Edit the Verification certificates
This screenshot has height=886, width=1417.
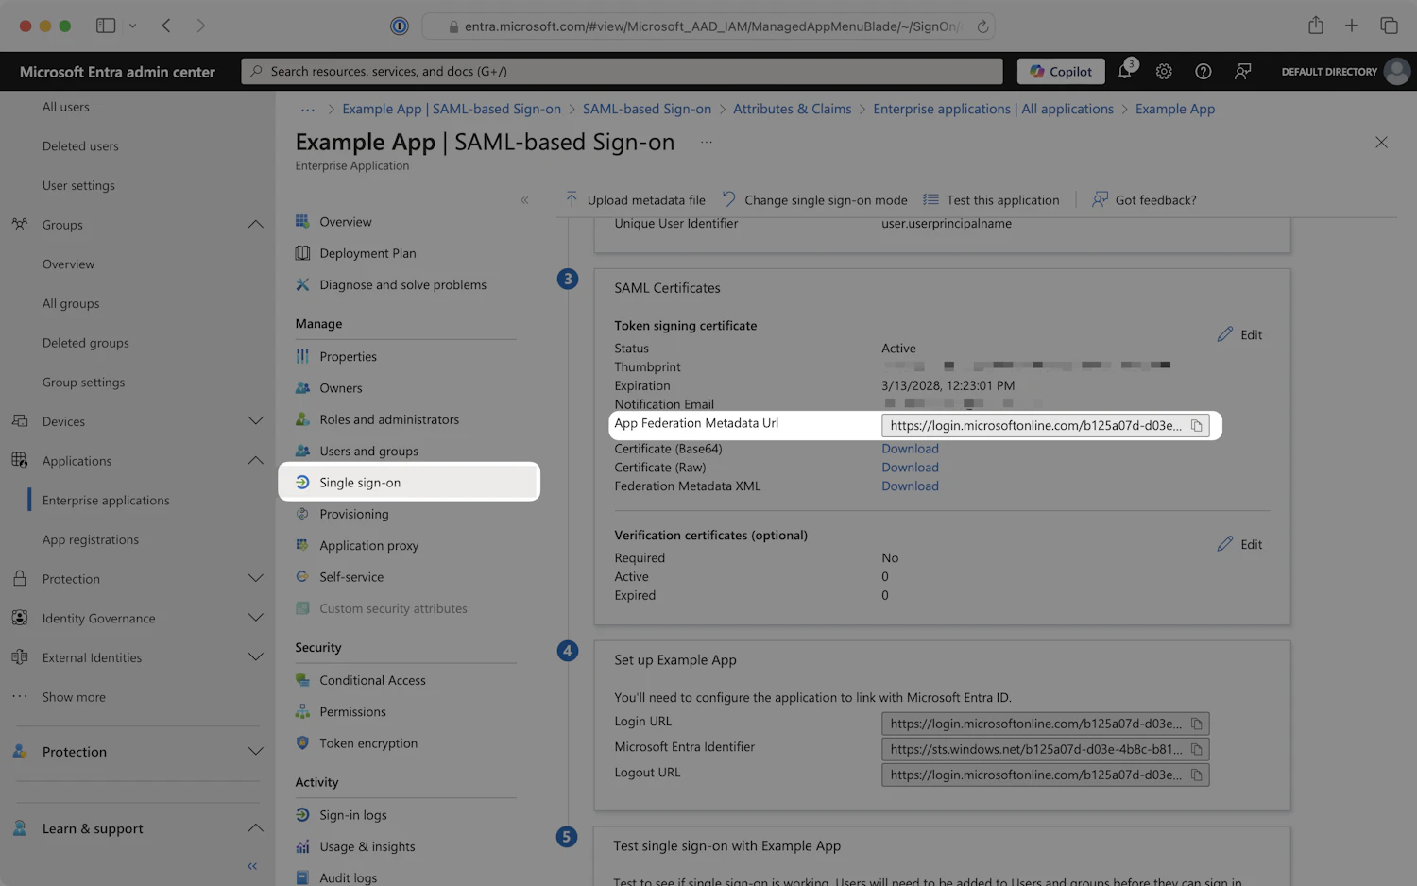point(1239,544)
